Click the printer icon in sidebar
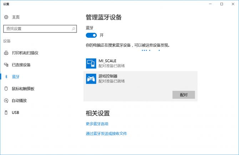239x155 pixels. tap(6, 53)
